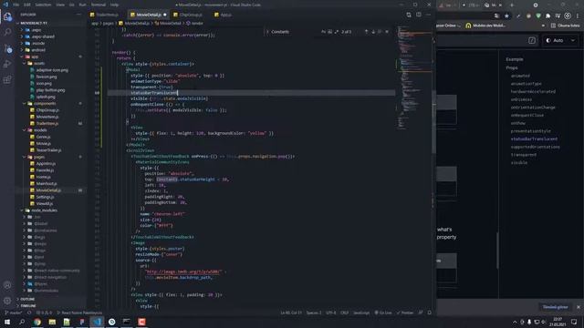Click statusBarTranslucent in docs props list
The height and width of the screenshot is (328, 584).
pos(534,138)
